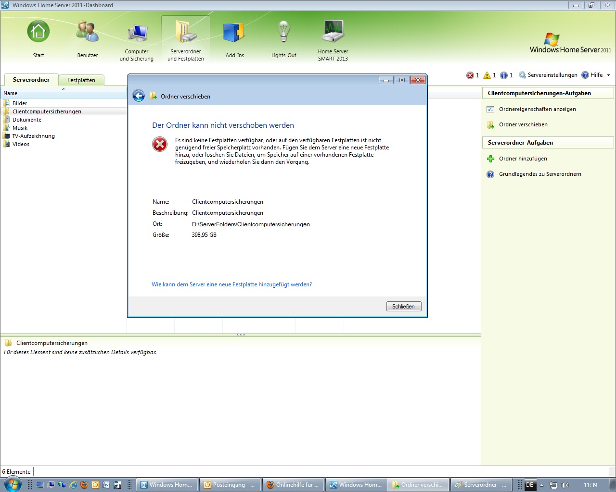Launch Word from quick launch

coord(106,485)
